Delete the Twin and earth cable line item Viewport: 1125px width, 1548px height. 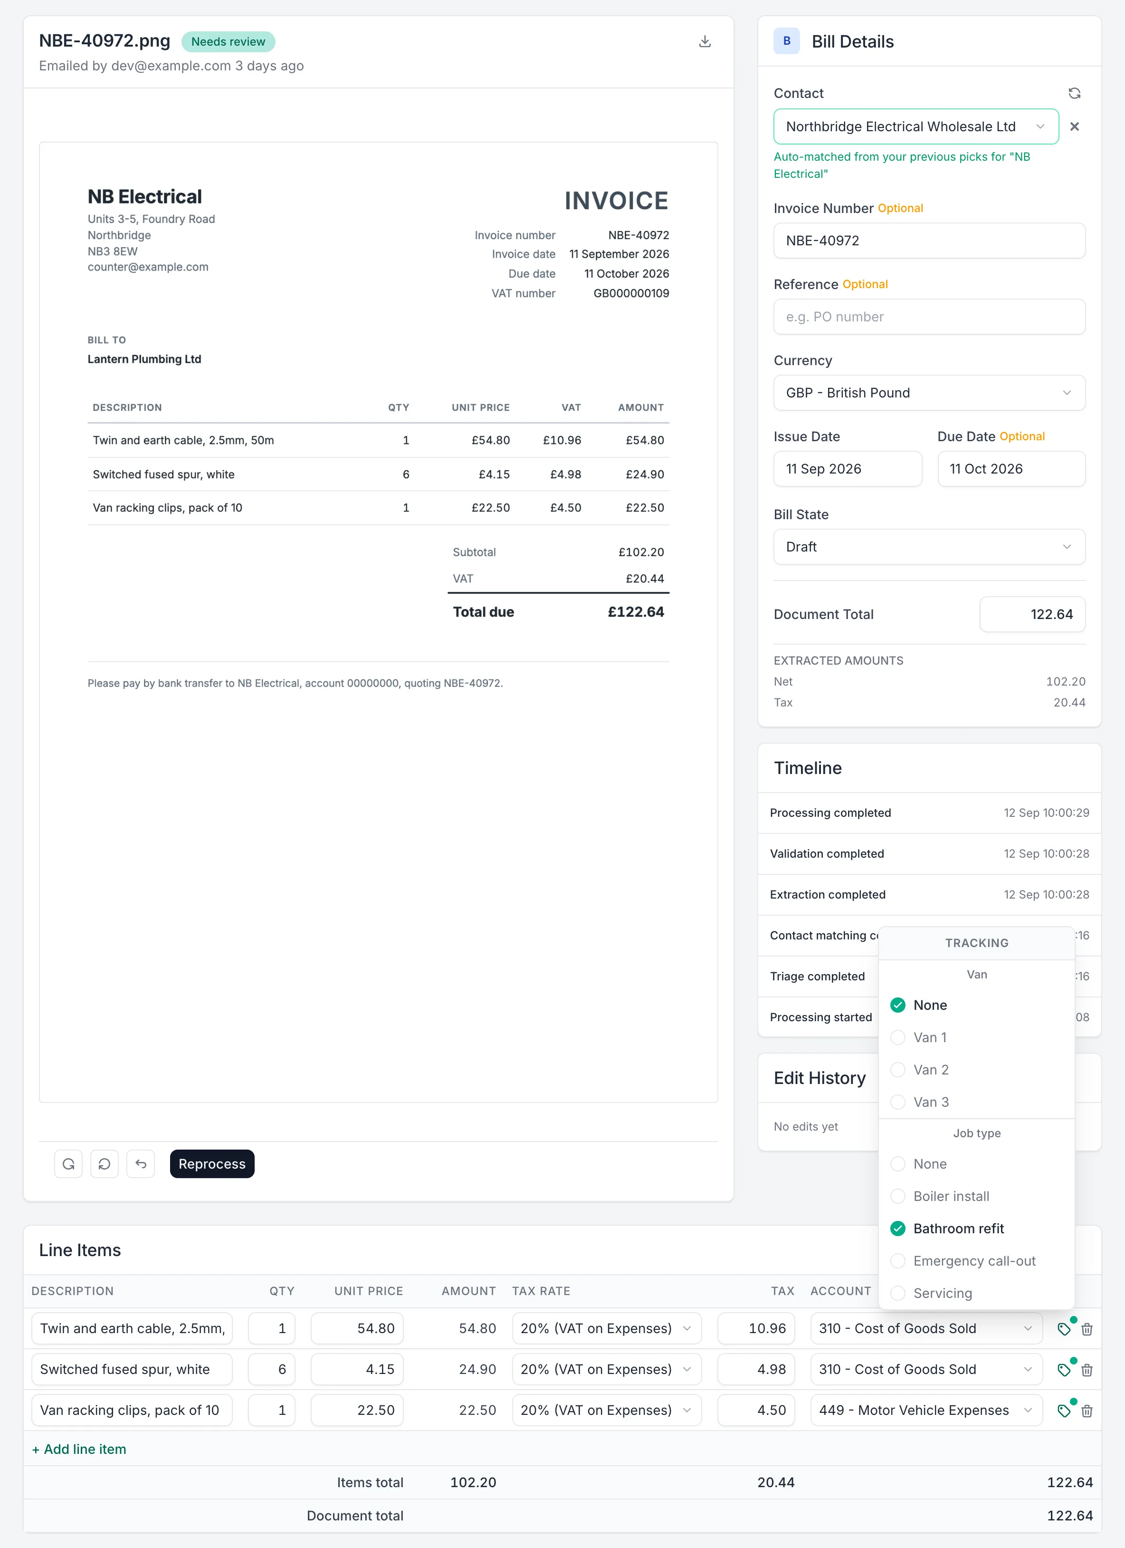tap(1087, 1329)
